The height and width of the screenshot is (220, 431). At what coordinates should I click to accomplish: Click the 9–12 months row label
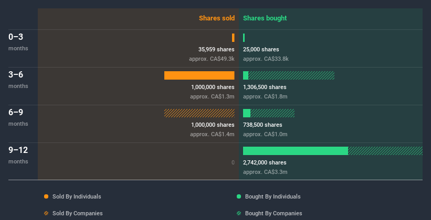click(x=18, y=155)
